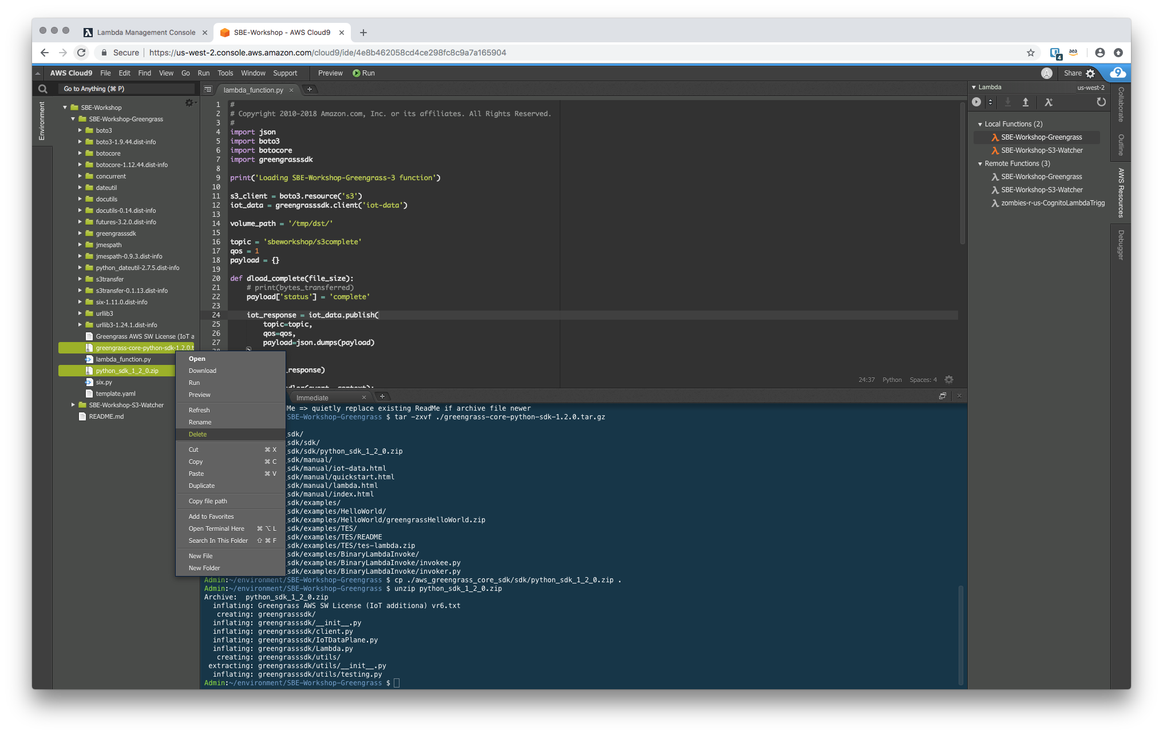1163x735 pixels.
Task: Click the Go to Anything search field
Action: 127,89
